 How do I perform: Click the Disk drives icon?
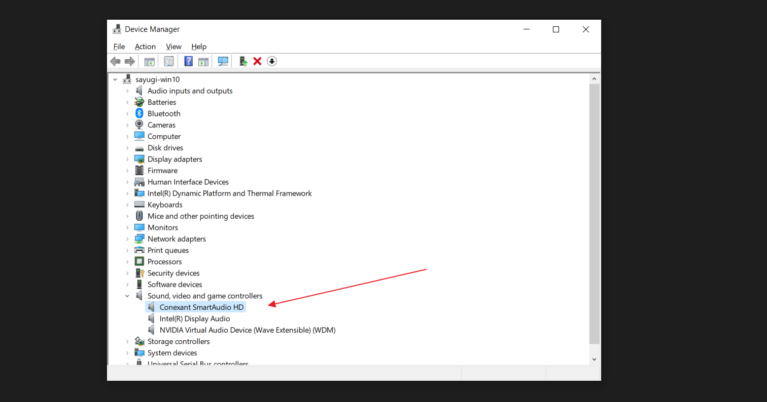(139, 148)
